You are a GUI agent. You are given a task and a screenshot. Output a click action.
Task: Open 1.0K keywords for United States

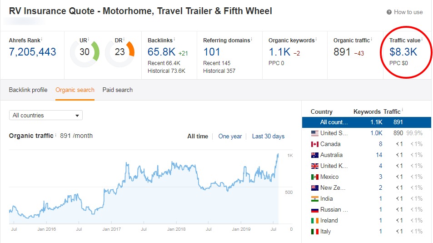click(x=376, y=133)
